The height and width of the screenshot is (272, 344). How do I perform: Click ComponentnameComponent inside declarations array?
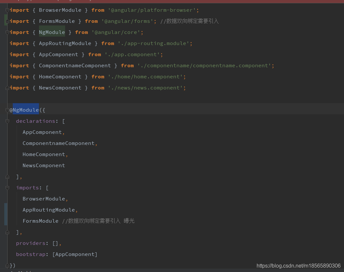[58, 143]
